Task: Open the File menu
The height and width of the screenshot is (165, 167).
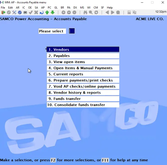Action: coord(3,8)
